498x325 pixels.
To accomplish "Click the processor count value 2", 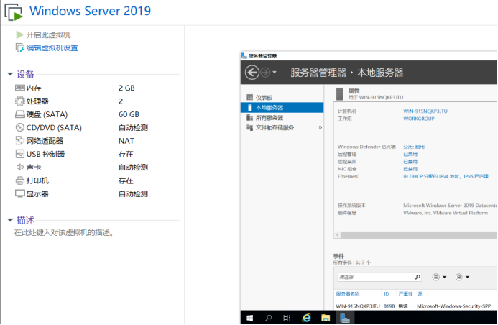I will 121,101.
